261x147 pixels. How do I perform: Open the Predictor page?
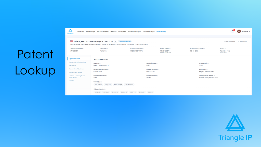pyautogui.click(x=113, y=31)
